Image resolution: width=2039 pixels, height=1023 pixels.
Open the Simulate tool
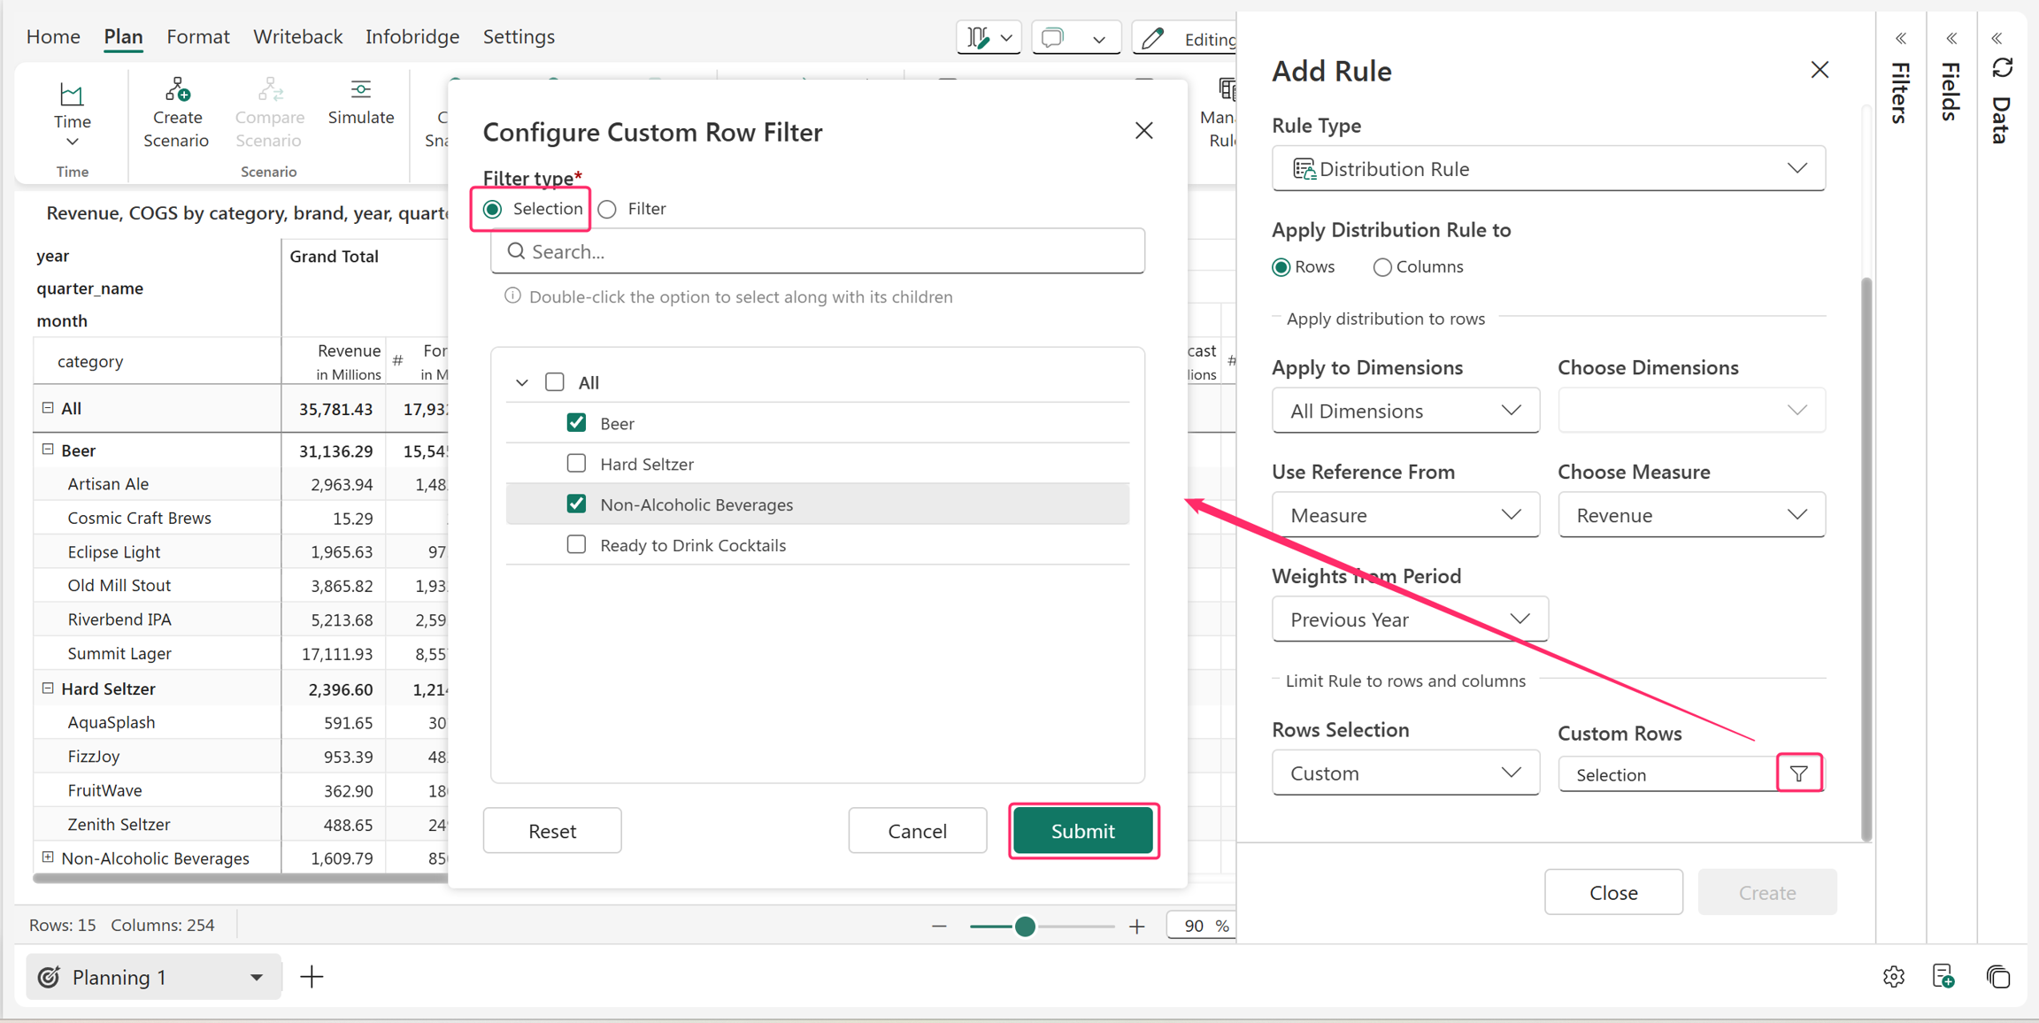pos(360,103)
